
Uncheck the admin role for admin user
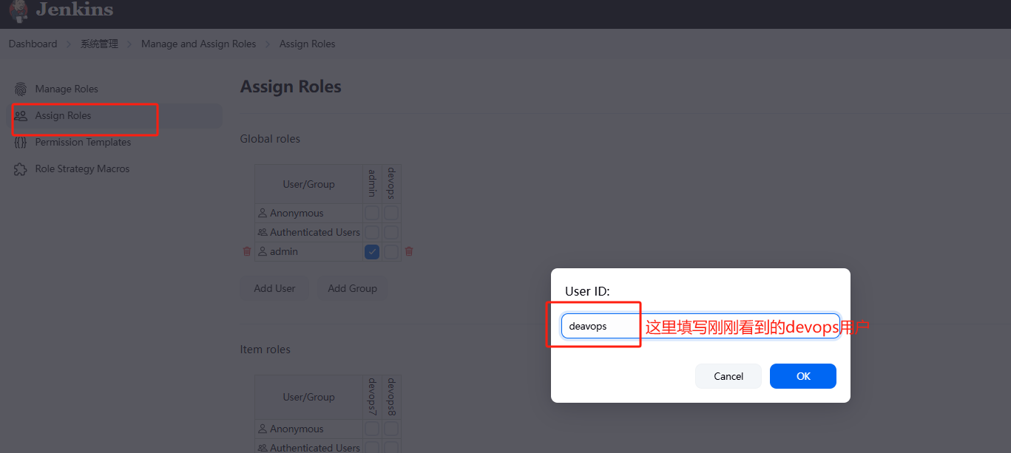tap(372, 251)
